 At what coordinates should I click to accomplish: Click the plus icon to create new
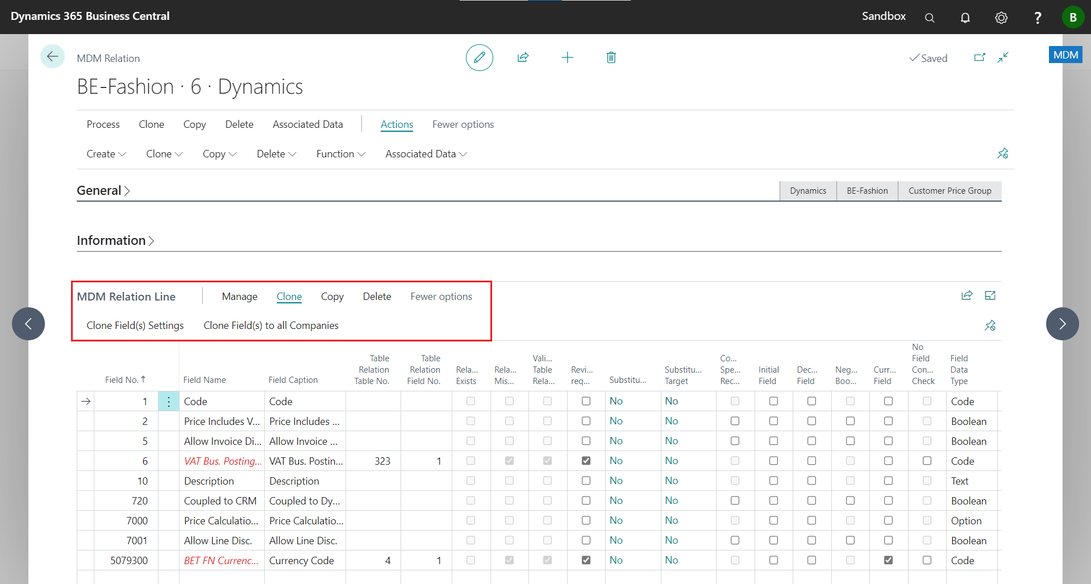[567, 57]
